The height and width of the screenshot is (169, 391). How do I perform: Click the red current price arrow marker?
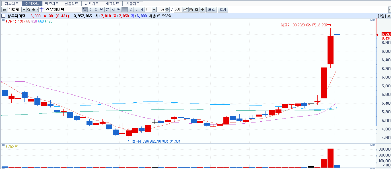pos(377,34)
